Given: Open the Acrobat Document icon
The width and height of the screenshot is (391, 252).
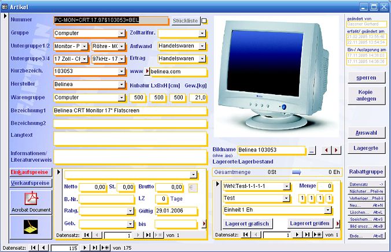Looking at the screenshot, I should (x=31, y=202).
